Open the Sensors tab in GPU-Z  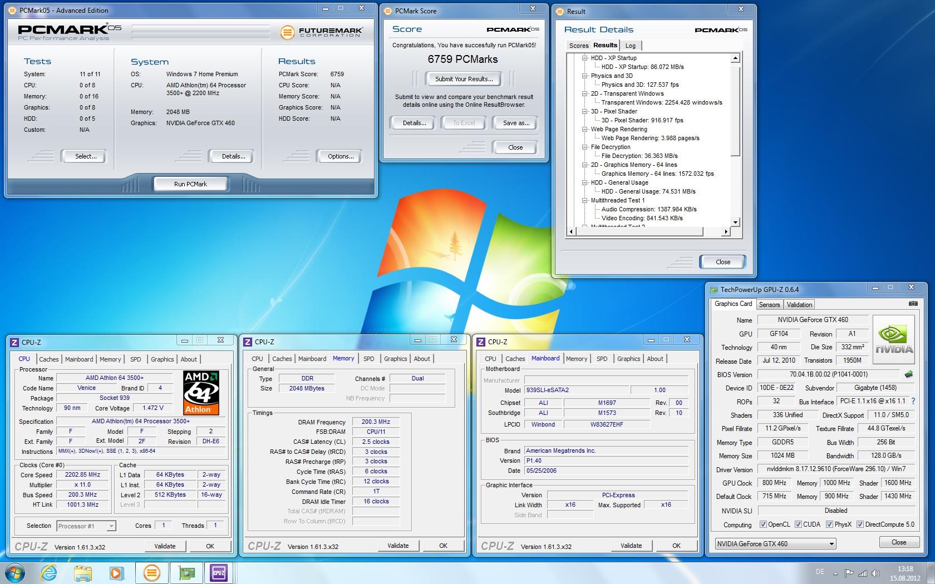[x=769, y=305]
